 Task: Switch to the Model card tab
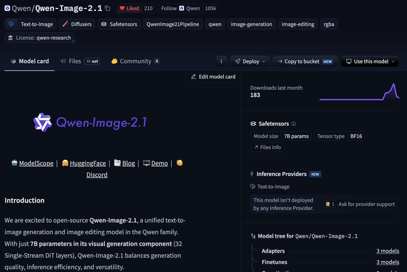pos(30,61)
